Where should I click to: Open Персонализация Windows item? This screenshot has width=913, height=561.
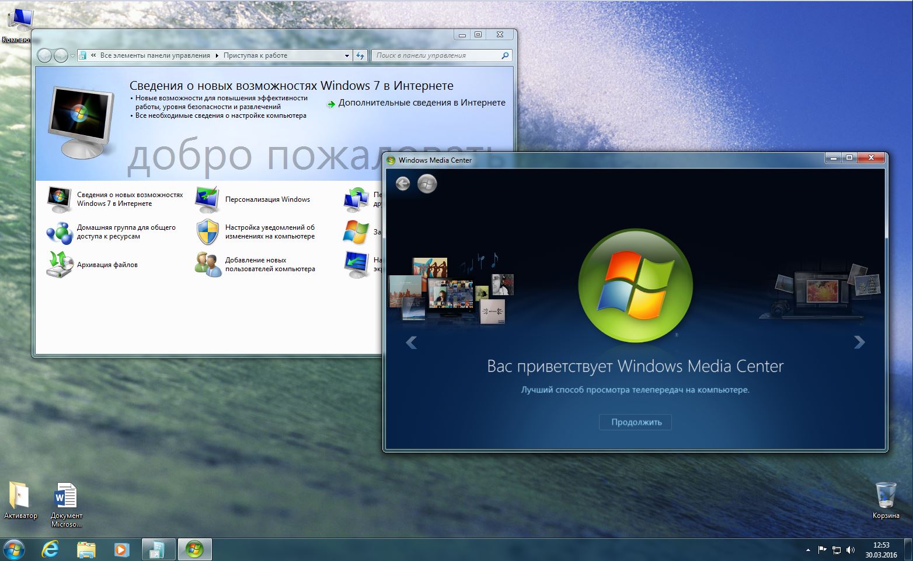267,199
